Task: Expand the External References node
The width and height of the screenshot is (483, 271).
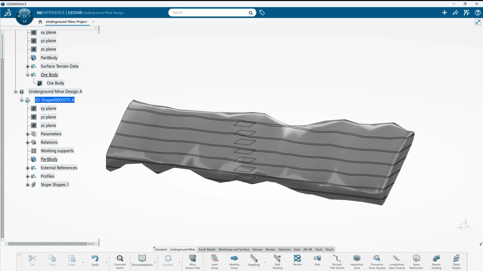Action: coord(27,168)
